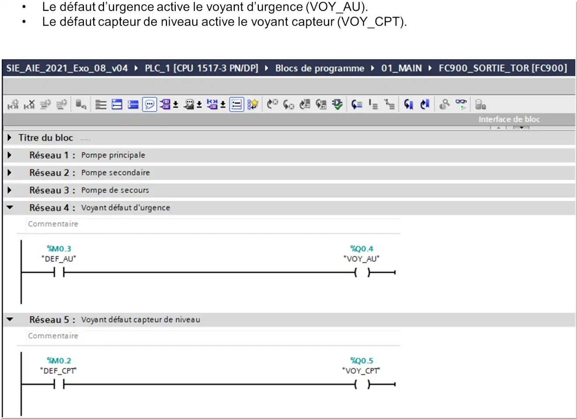Select the VOY_AU coil symbol
The width and height of the screenshot is (577, 419).
(362, 272)
